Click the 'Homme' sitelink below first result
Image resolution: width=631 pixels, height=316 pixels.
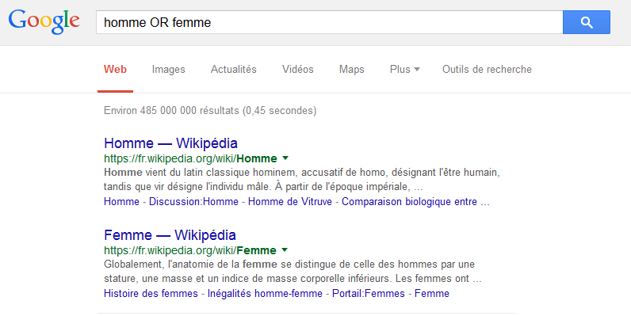click(121, 201)
